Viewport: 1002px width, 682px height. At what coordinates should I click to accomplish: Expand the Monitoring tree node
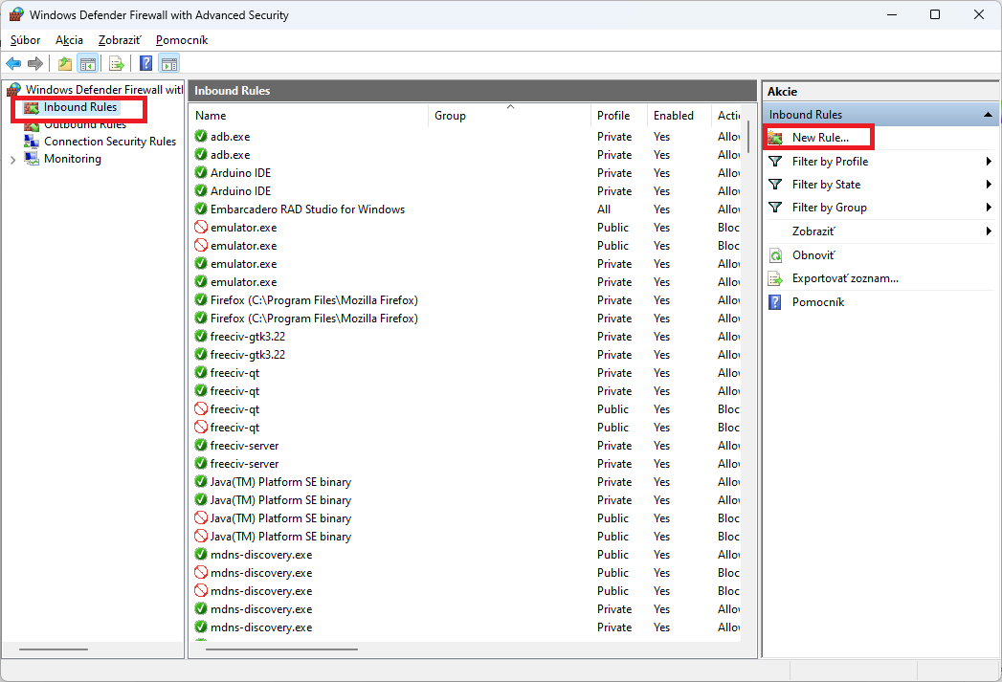pos(12,160)
